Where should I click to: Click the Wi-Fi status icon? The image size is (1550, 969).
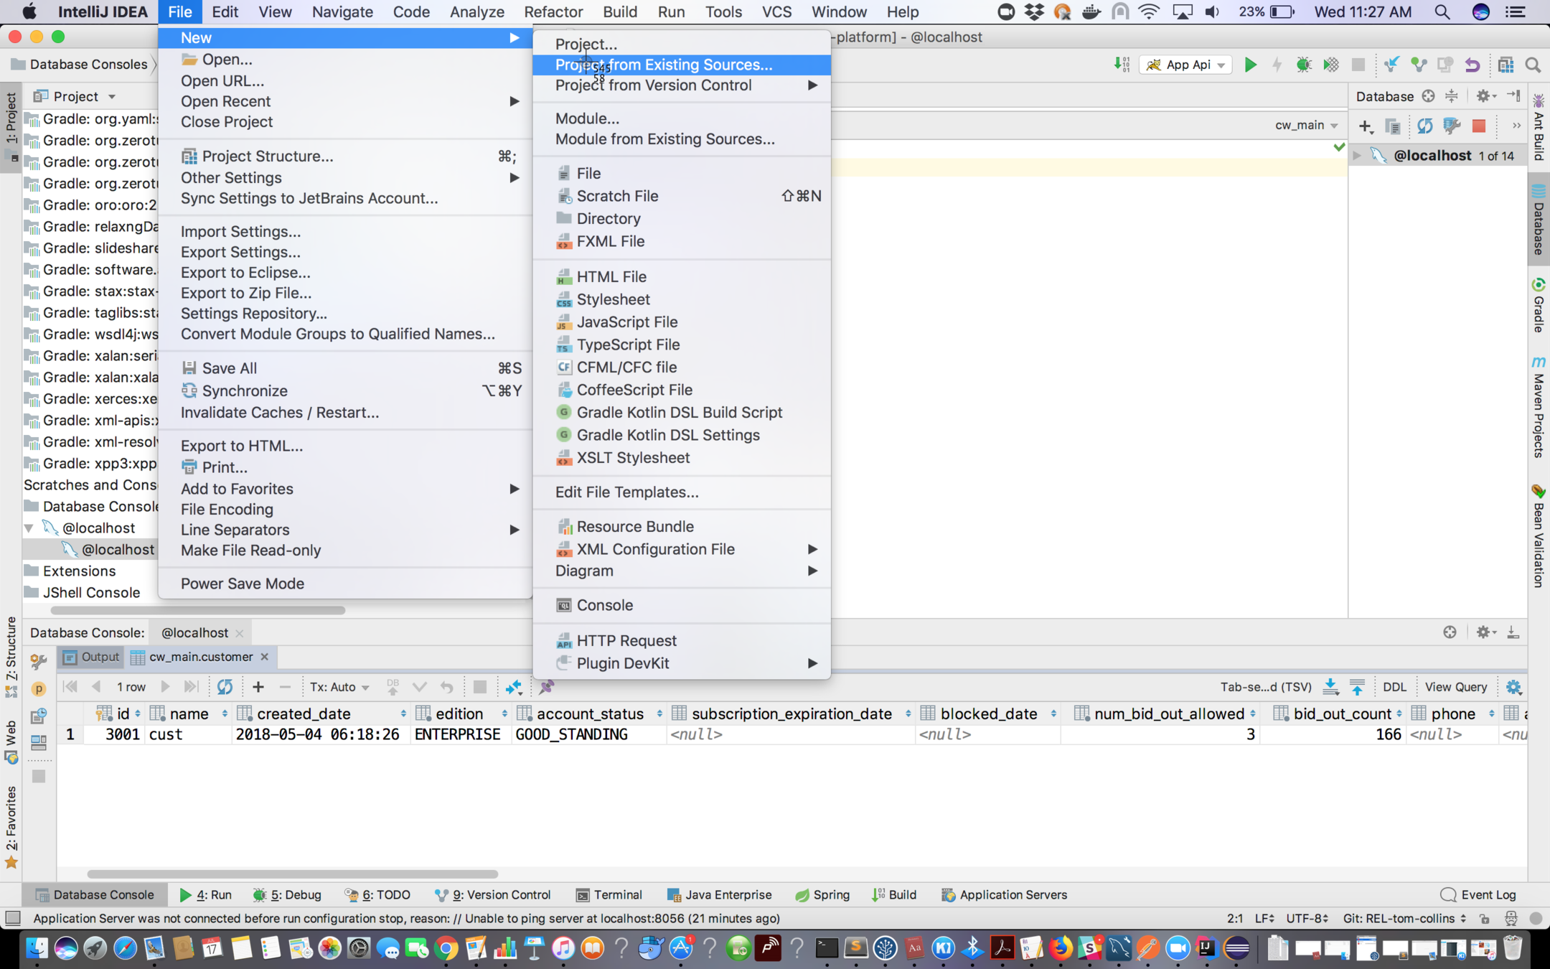[x=1149, y=11]
